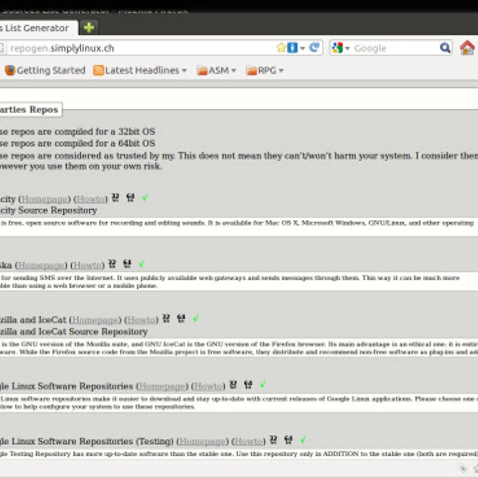Reload the page with the refresh icon
Image resolution: width=478 pixels, height=478 pixels.
315,47
